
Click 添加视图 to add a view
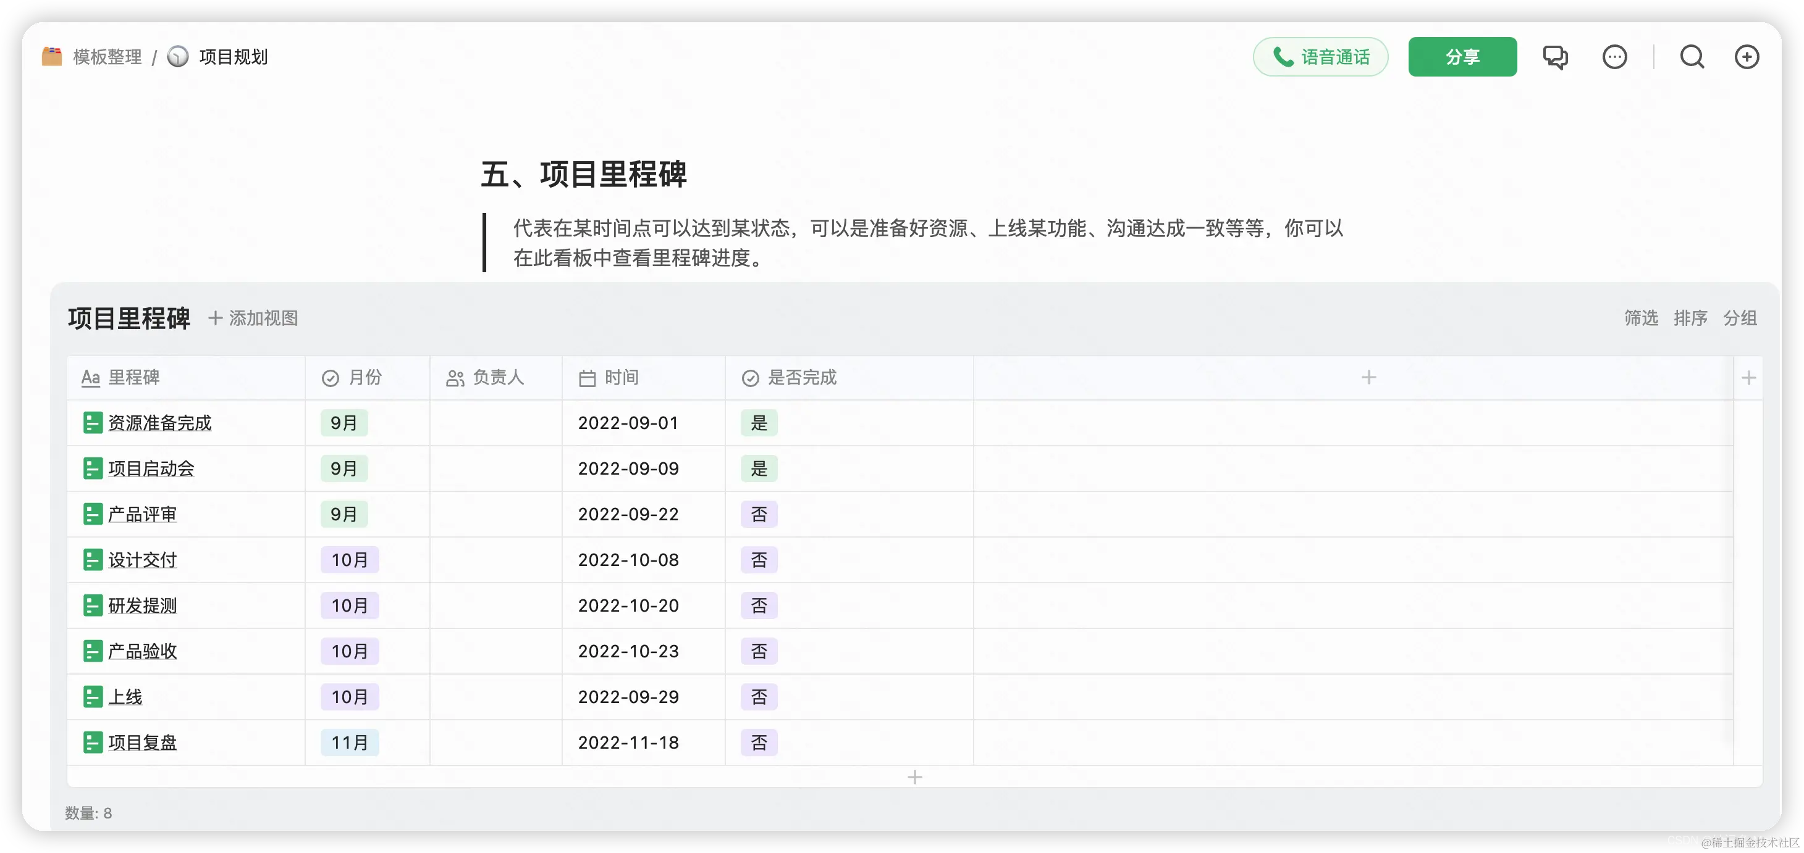coord(253,318)
